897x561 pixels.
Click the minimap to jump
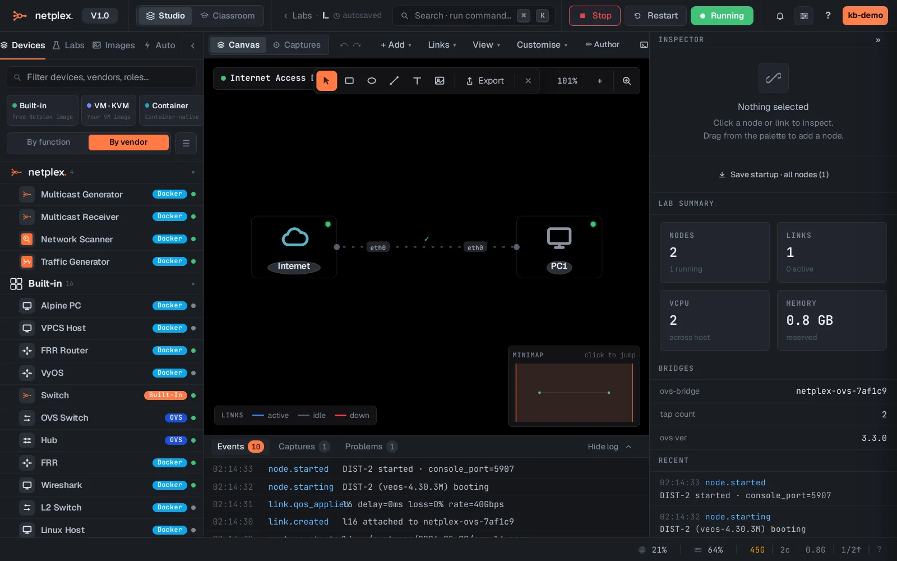(574, 393)
